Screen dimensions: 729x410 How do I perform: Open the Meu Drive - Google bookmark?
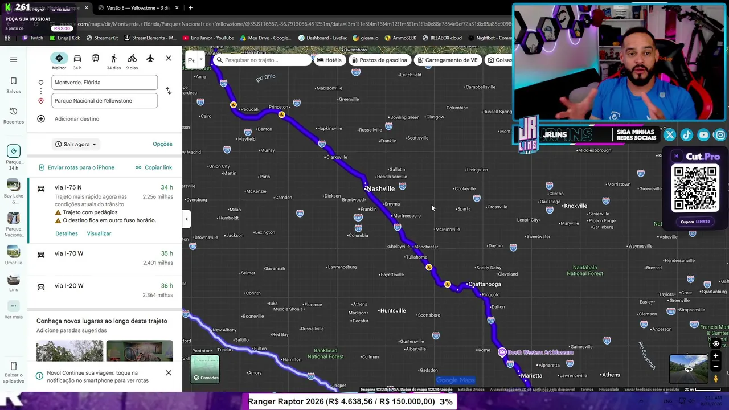(266, 38)
